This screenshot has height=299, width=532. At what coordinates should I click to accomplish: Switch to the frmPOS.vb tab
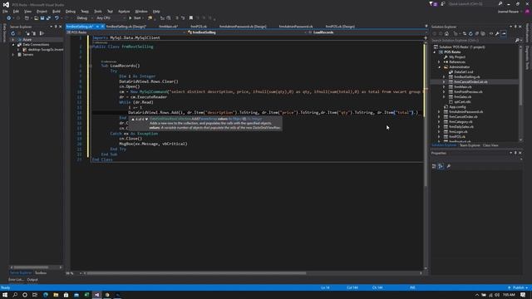[199, 27]
